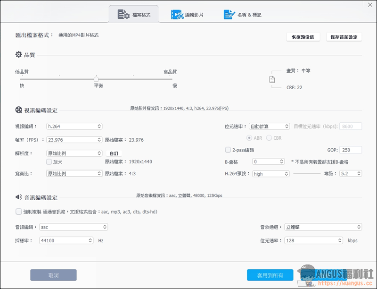Click the 原始音樂檔資訊 line

pos(179,195)
